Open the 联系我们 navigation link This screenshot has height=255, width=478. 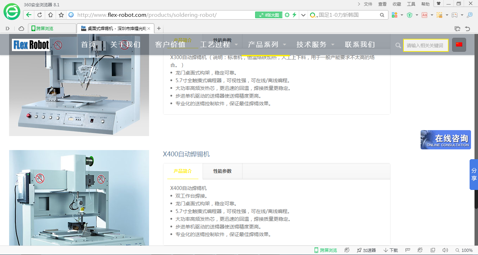tap(360, 45)
